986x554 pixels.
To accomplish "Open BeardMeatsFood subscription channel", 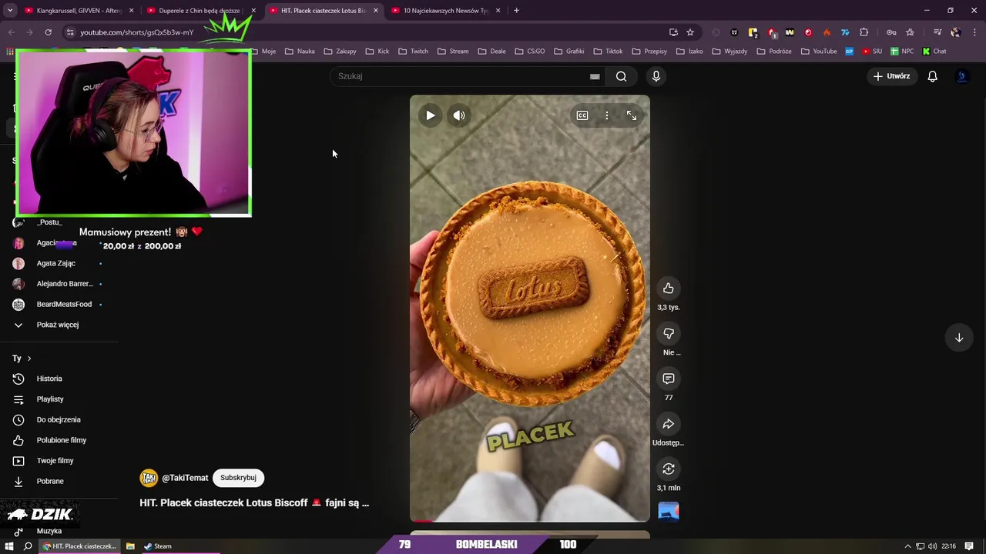I will click(64, 305).
